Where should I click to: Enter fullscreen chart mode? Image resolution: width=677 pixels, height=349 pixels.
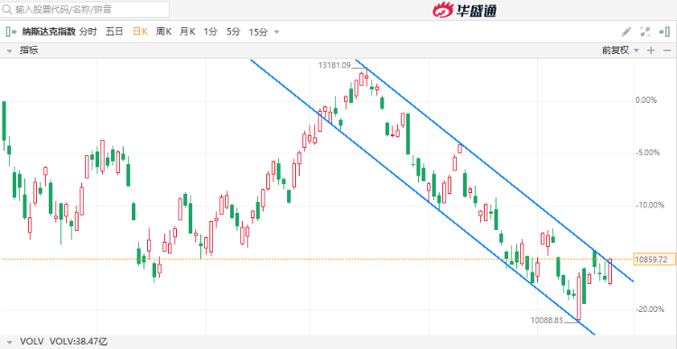coord(645,32)
